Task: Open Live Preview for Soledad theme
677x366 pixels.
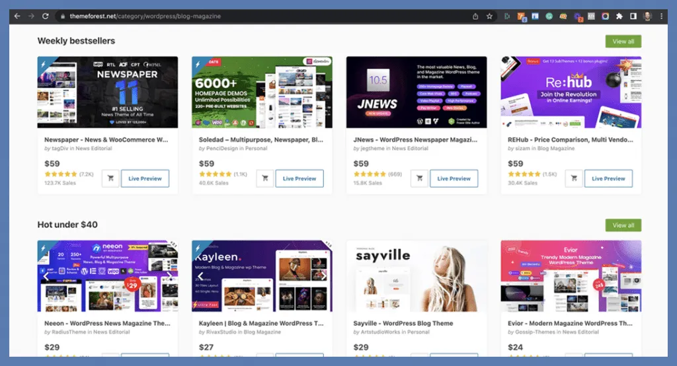Action: (299, 178)
